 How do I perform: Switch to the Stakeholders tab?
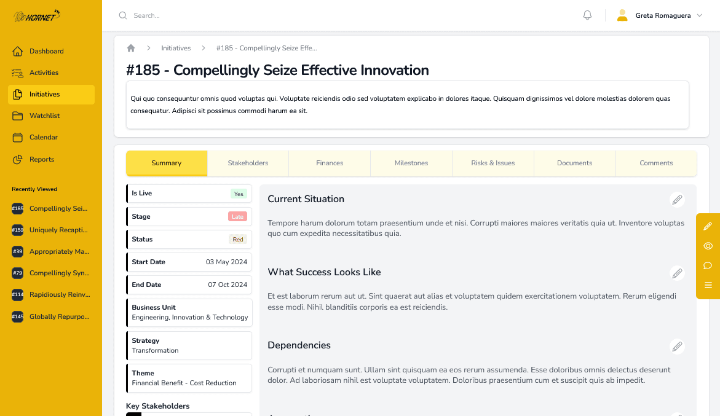[248, 163]
